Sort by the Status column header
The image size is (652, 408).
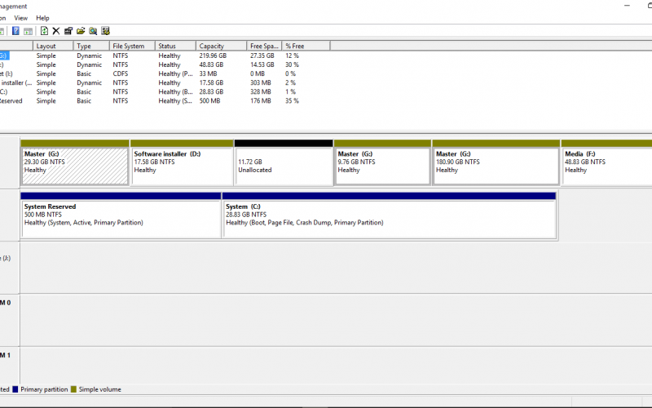(x=175, y=46)
